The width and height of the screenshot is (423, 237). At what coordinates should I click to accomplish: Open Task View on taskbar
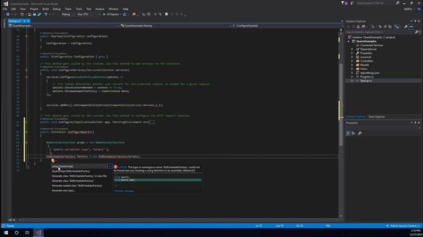coord(27,232)
